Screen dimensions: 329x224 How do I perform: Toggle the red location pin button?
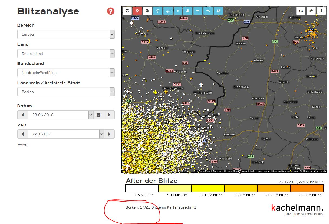coord(137,11)
